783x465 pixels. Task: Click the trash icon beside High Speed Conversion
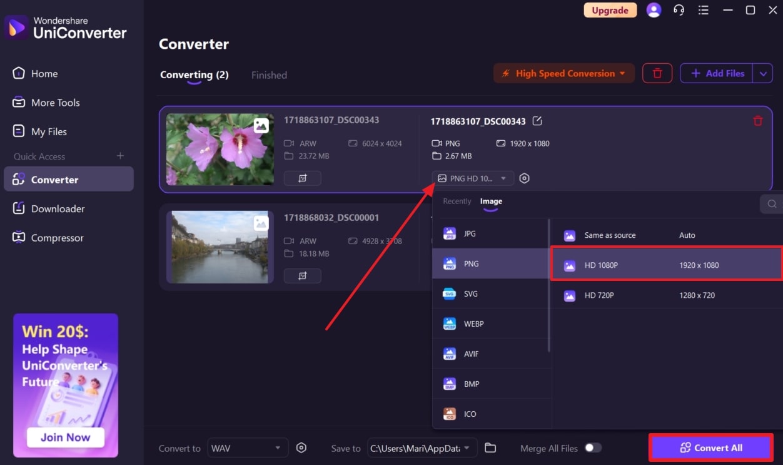657,73
